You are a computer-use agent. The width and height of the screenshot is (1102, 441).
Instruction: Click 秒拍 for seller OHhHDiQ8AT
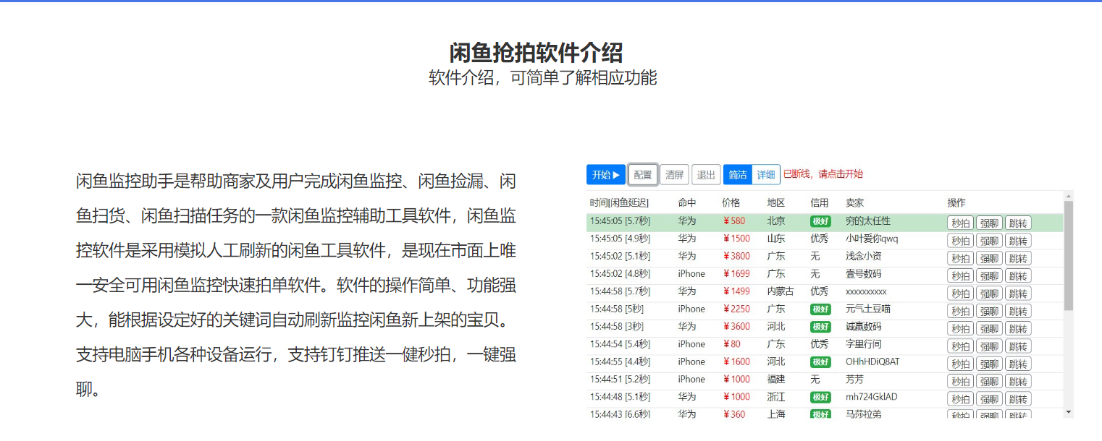click(x=961, y=364)
